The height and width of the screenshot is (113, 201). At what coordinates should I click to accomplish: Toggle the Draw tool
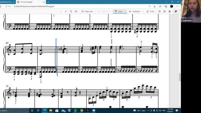tap(119, 12)
